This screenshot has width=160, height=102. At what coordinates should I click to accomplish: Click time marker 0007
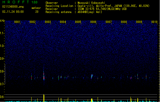coord(109,22)
